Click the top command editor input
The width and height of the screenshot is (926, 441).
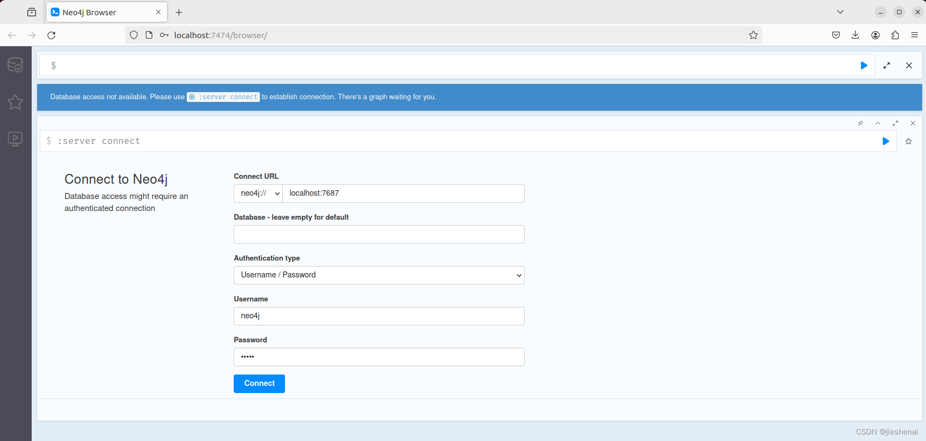coord(456,65)
